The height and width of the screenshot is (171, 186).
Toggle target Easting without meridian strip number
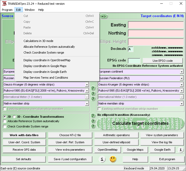pyautogui.click(x=99, y=109)
